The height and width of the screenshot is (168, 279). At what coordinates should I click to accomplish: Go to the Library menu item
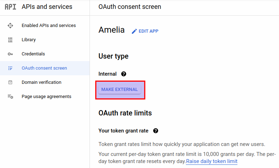coord(28,40)
